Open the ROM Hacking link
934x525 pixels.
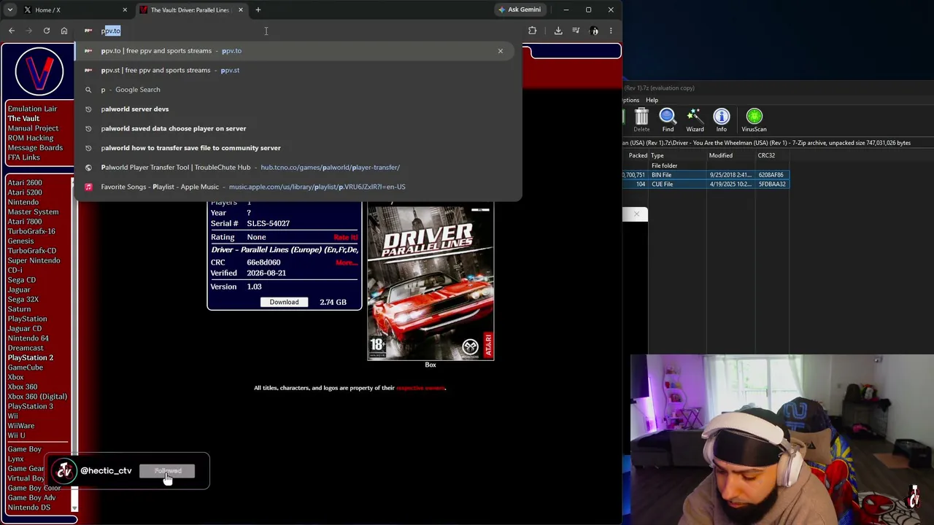(30, 138)
